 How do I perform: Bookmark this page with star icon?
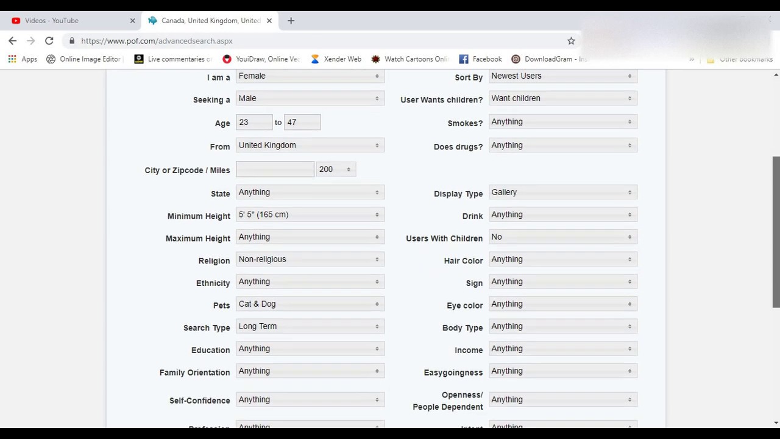[x=571, y=41]
